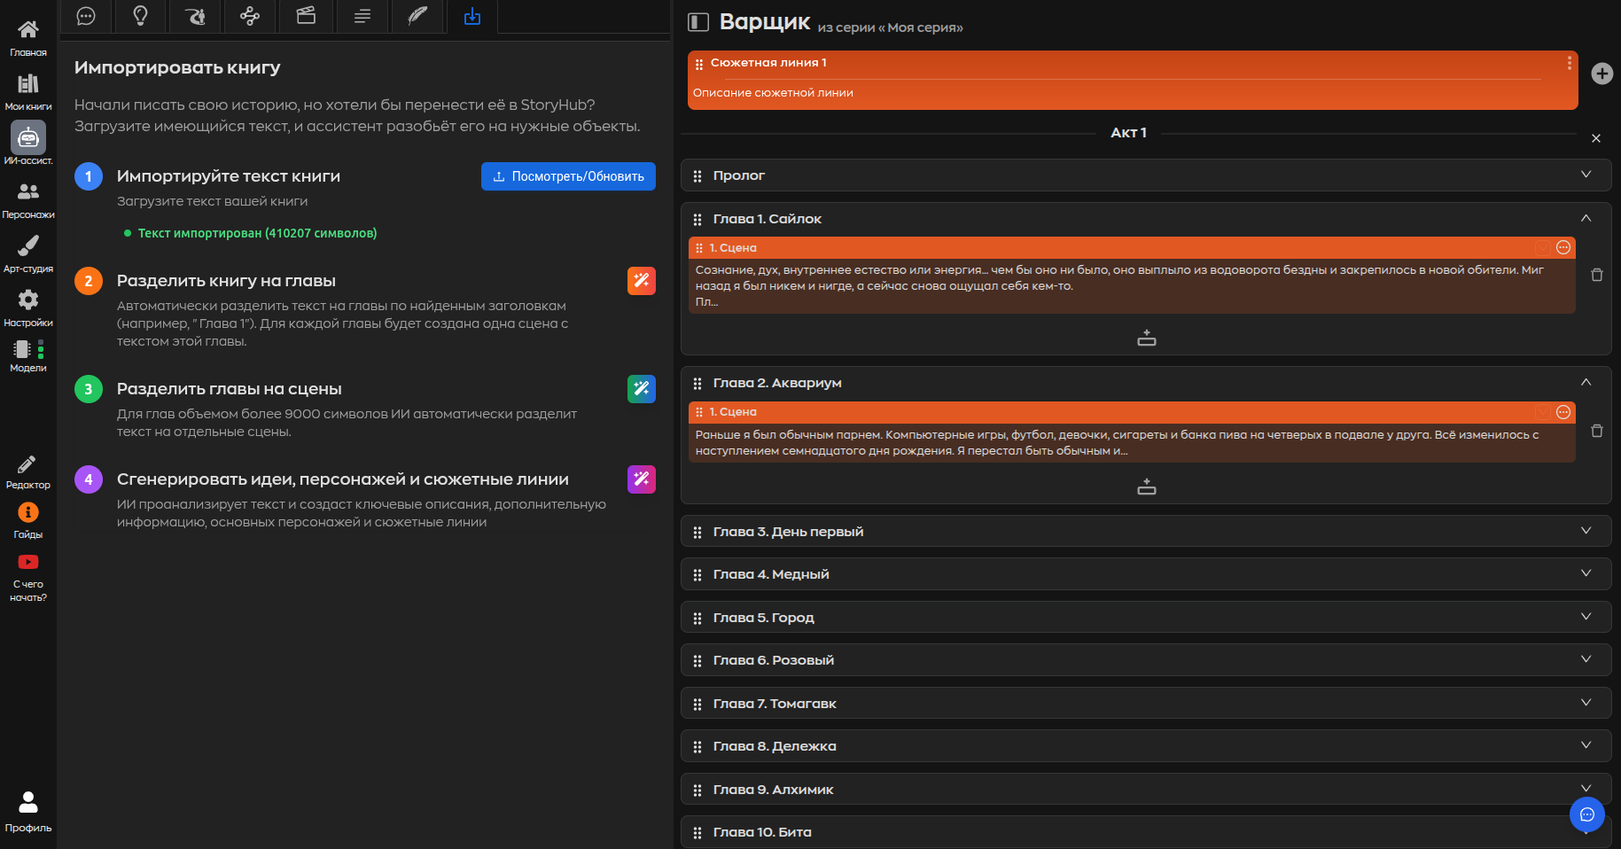Image resolution: width=1621 pixels, height=849 pixels.
Task: Click the orange split-into-chapters magic wand
Action: [x=641, y=281]
